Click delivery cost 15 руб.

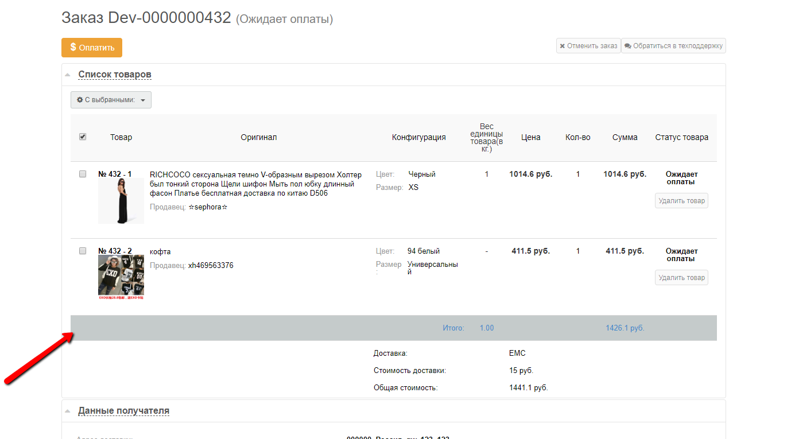[521, 371]
